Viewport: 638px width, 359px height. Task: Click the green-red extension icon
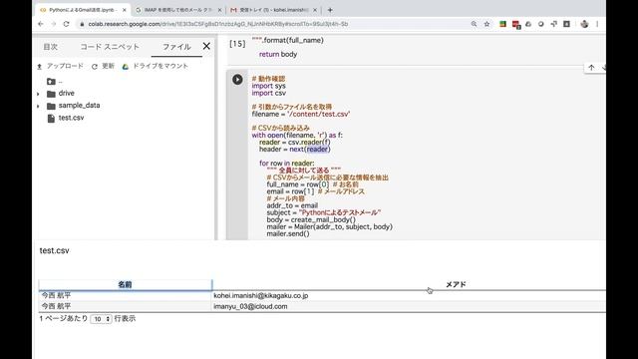502,24
